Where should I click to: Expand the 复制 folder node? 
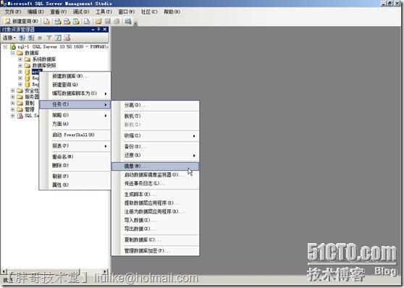pos(12,103)
